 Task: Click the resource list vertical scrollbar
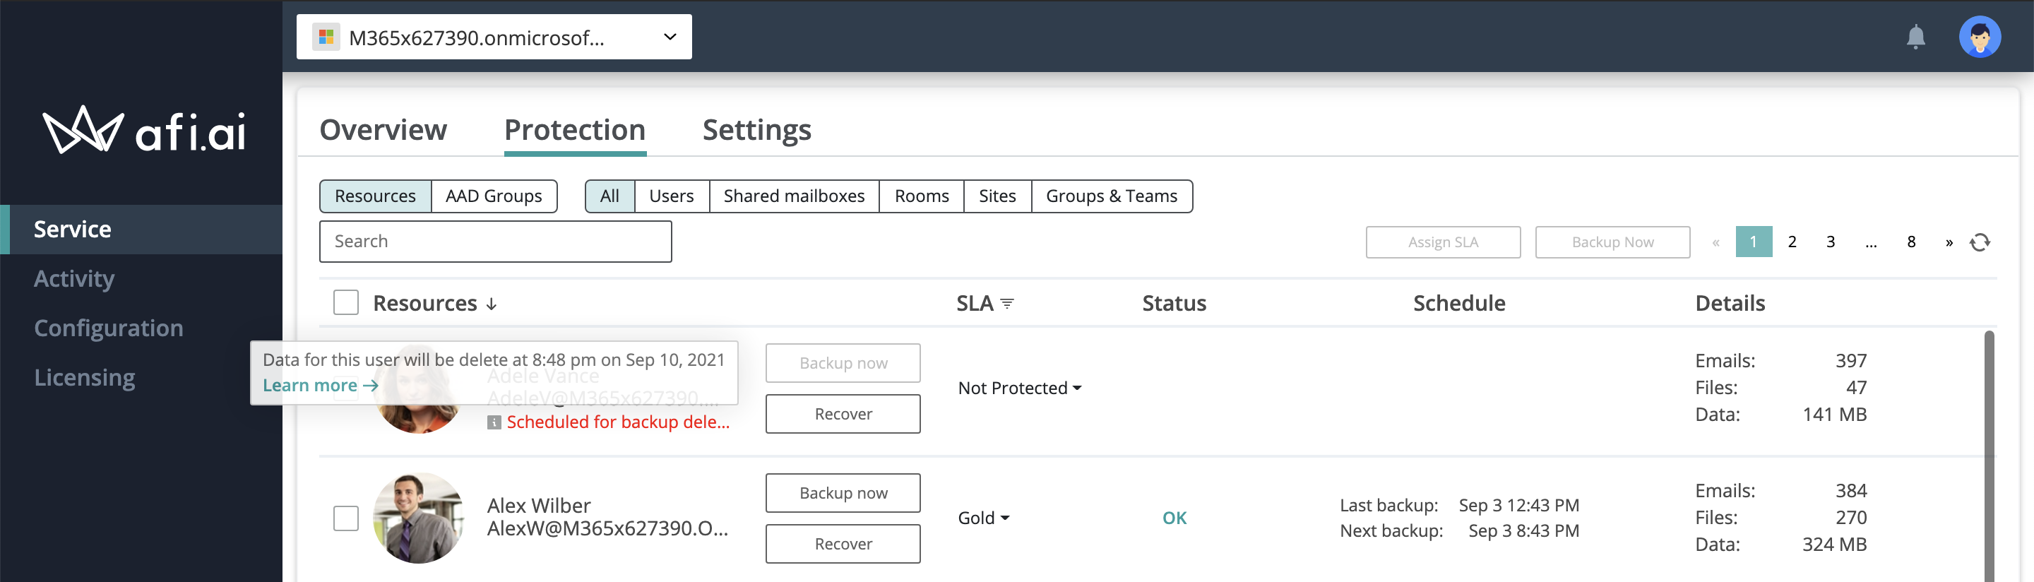(1988, 456)
